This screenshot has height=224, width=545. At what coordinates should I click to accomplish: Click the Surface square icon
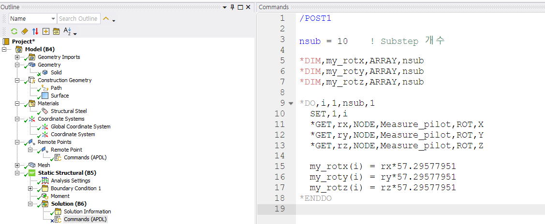click(45, 96)
